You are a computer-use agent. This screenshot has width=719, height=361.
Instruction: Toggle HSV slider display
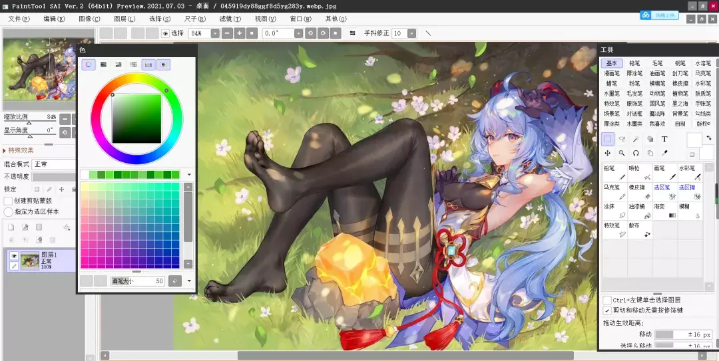pos(119,64)
